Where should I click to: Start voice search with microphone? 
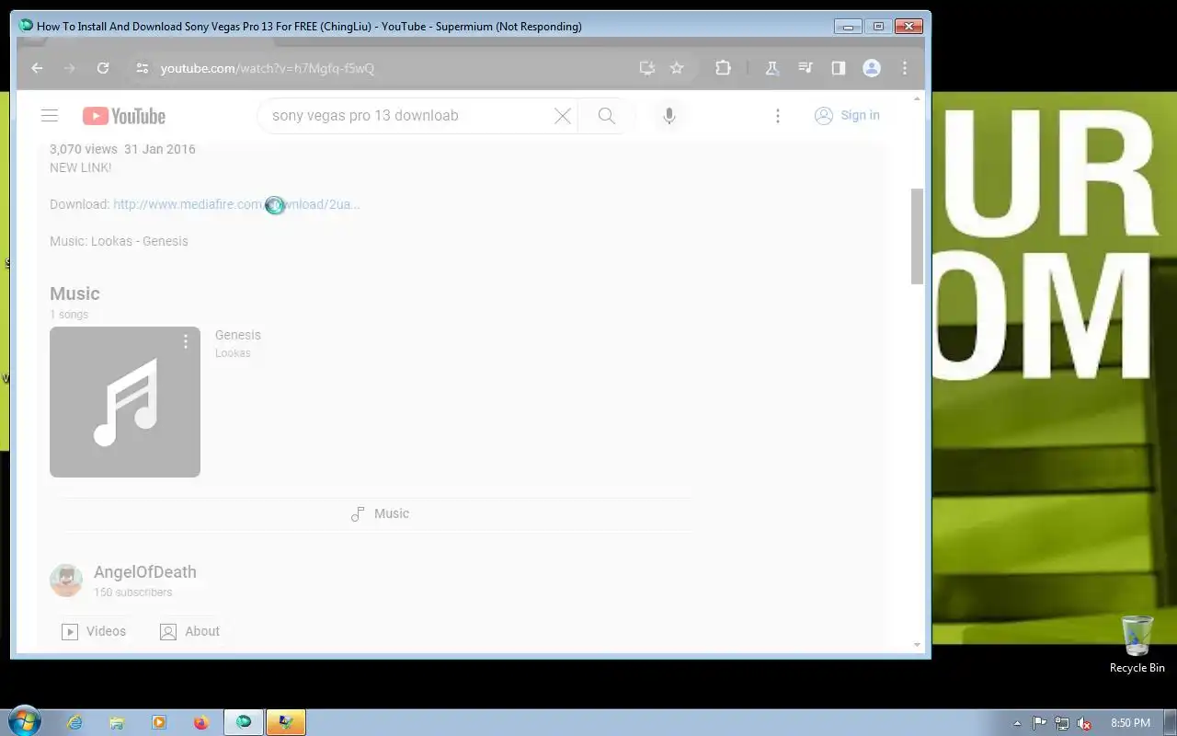(x=669, y=115)
